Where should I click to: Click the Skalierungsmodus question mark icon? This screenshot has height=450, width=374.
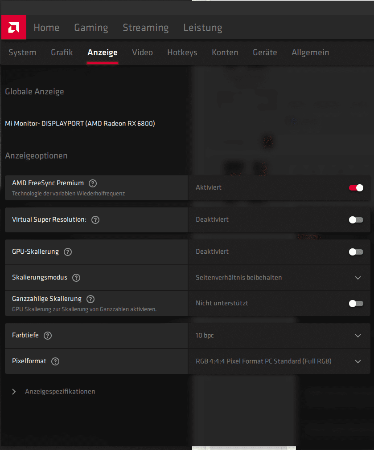coord(76,277)
